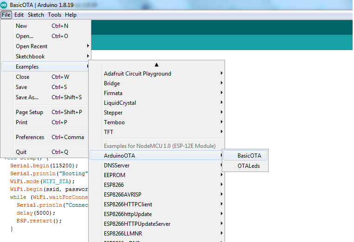The width and height of the screenshot is (354, 242).
Task: Expand ESP8266httpUpdate examples submenu
Action: 157,214
